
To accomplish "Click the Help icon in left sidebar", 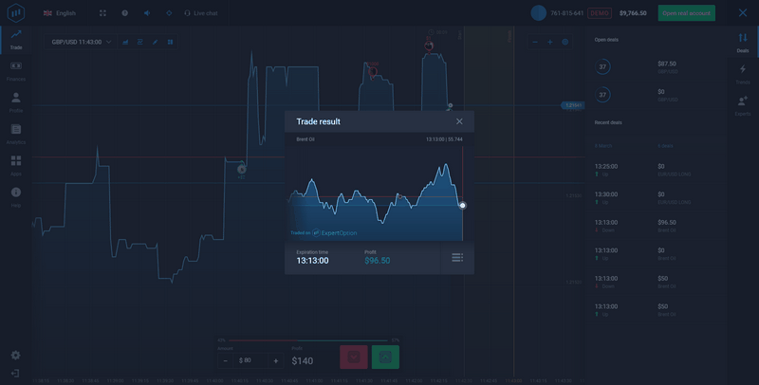I will (16, 195).
